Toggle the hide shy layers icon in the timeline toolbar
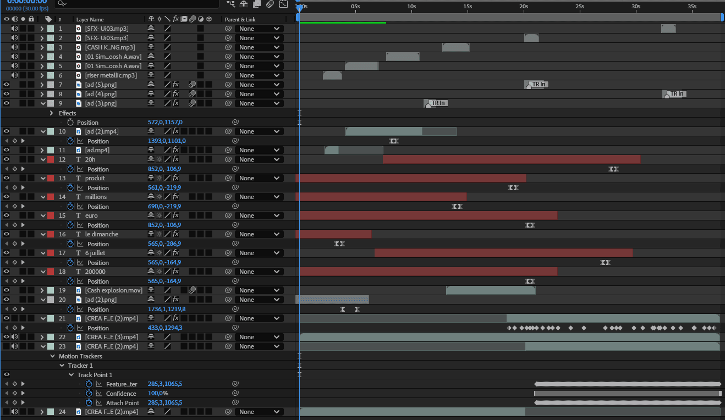The image size is (725, 420). [x=244, y=4]
